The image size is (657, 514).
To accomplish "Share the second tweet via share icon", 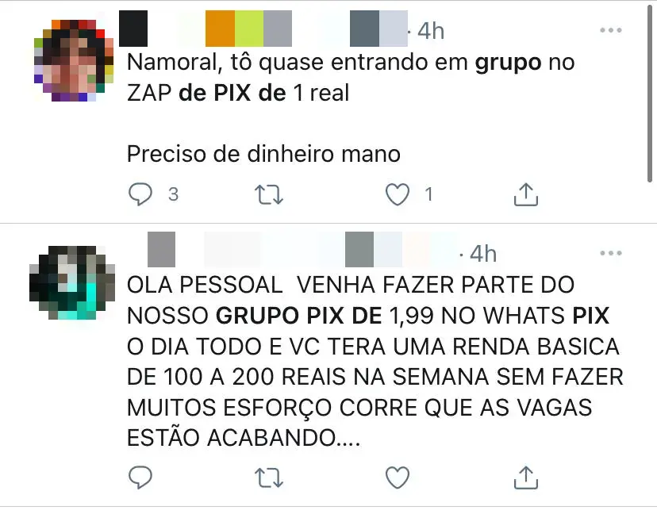I will pos(526,478).
